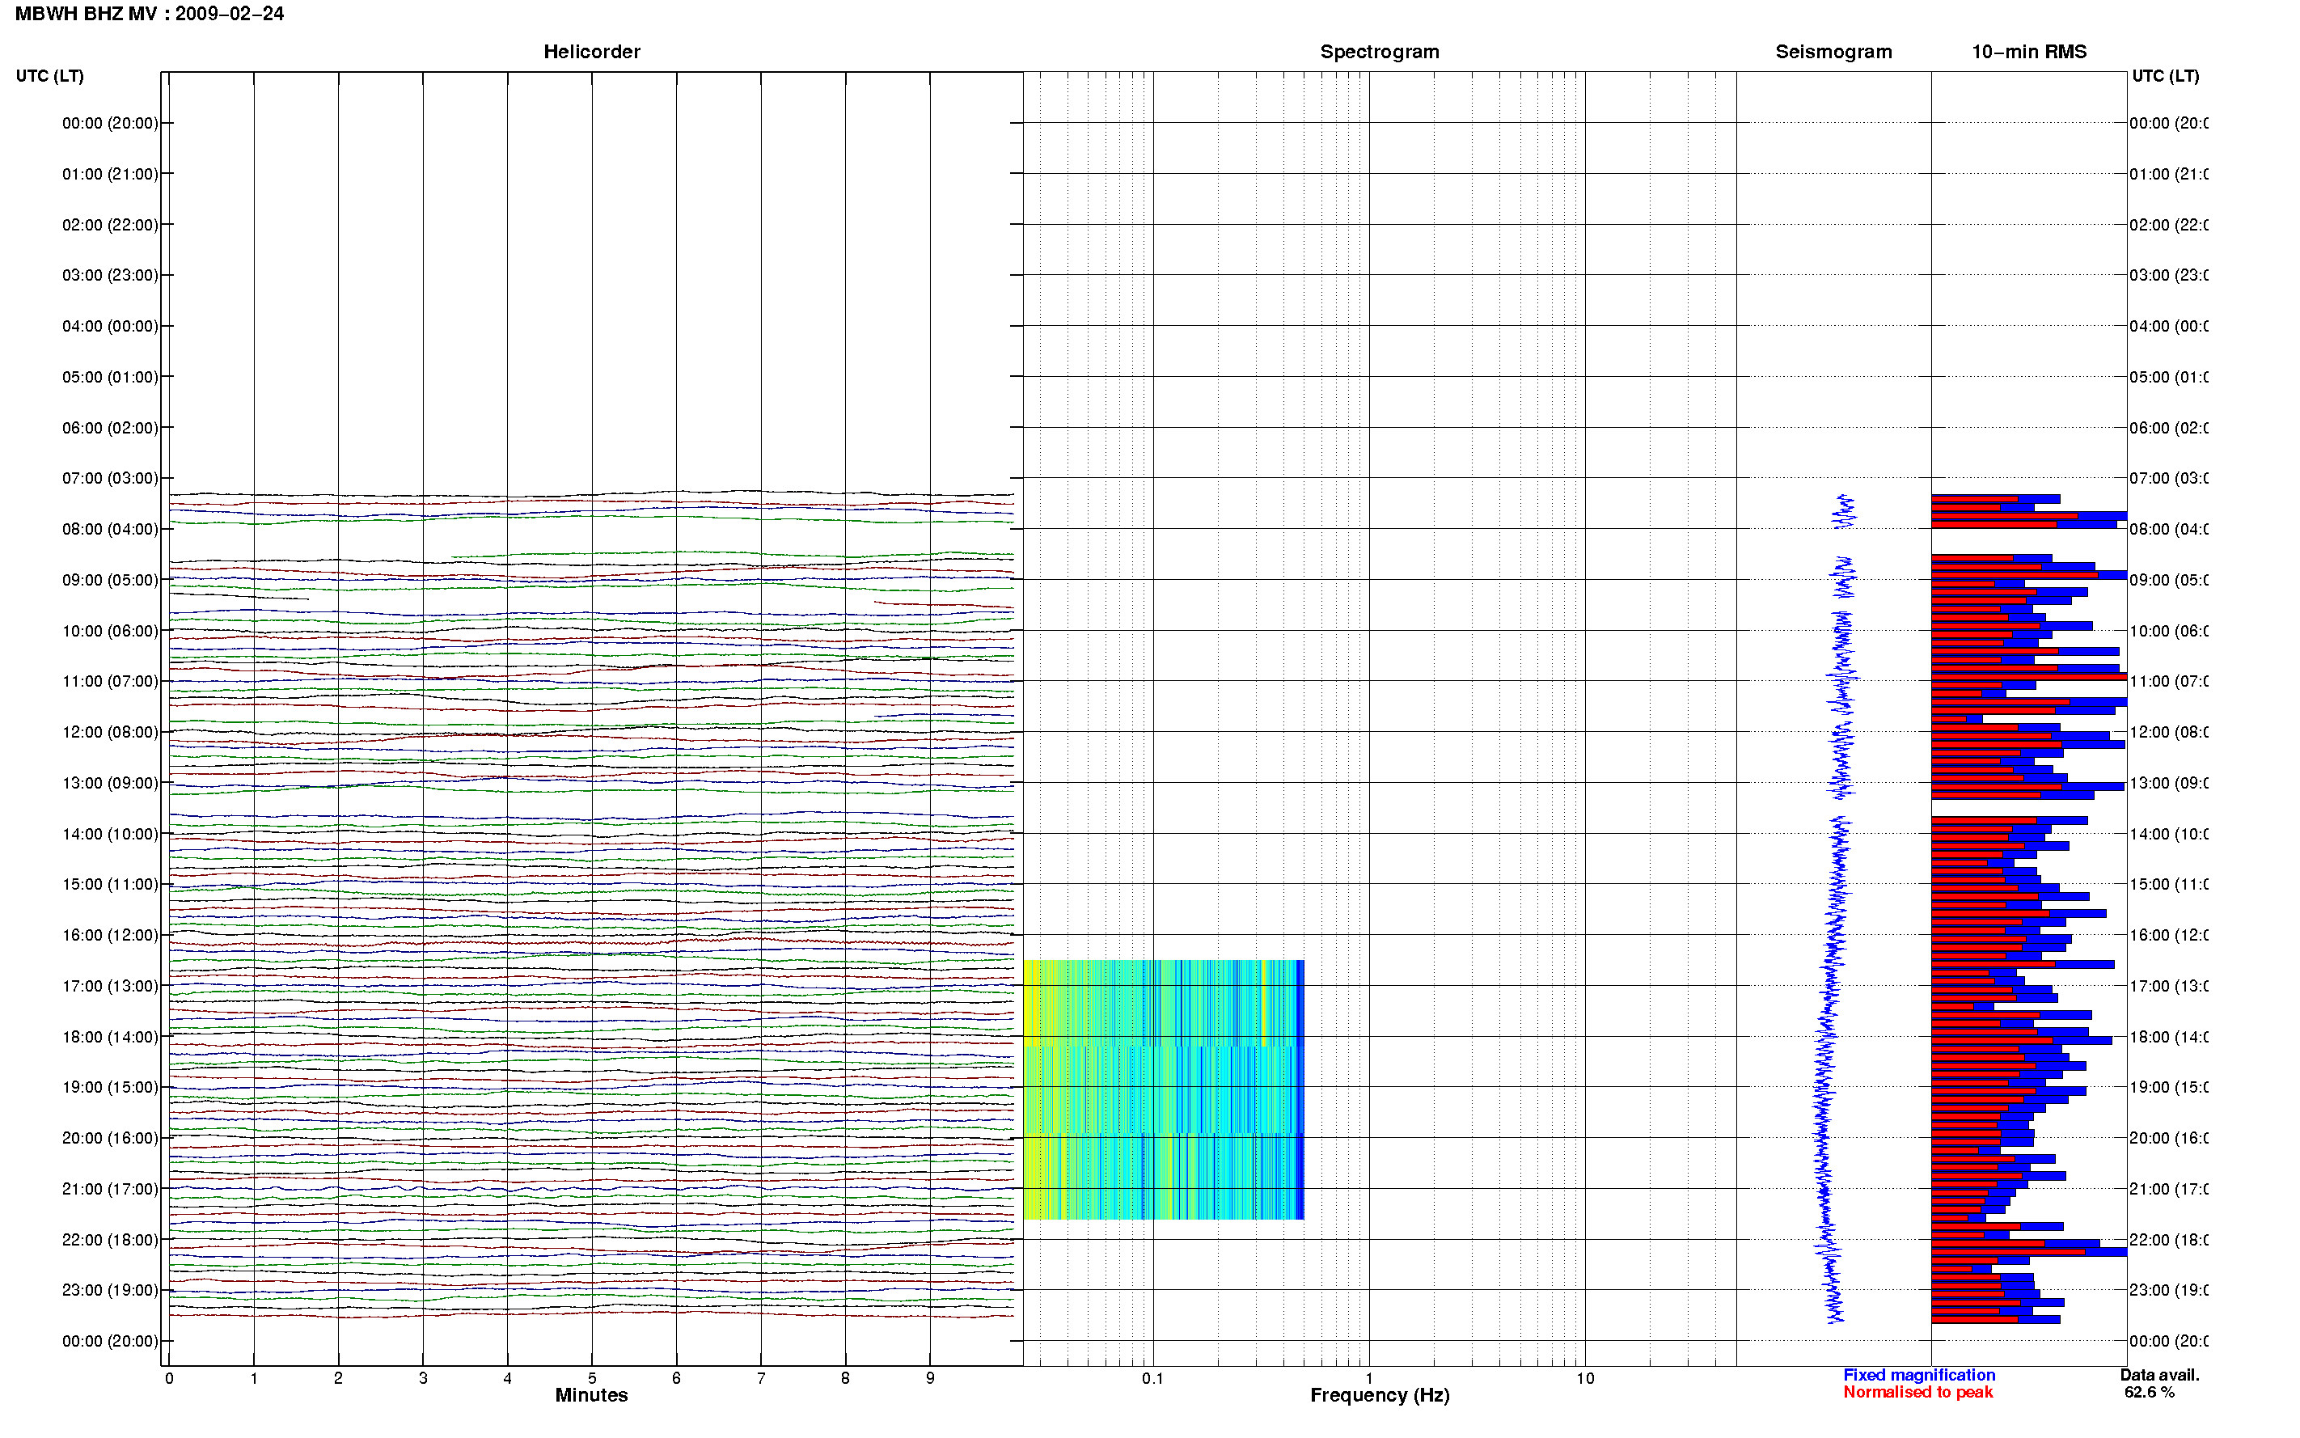Click the colored spectrogram block below 0.5 Hz
The width and height of the screenshot is (2300, 1438).
pyautogui.click(x=1164, y=1090)
